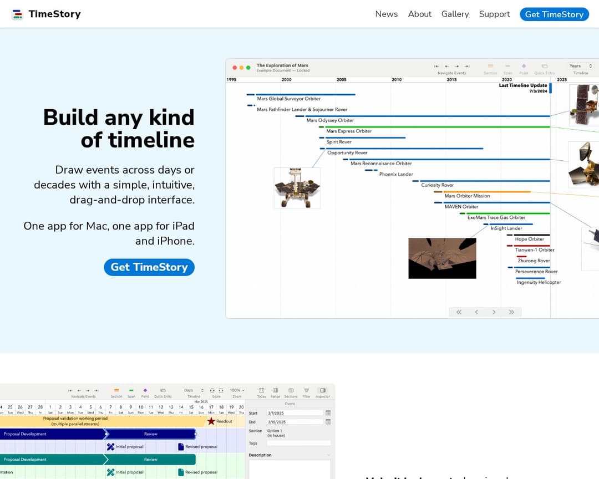Viewport: 599px width, 479px height.
Task: Open the Range toolbar tool
Action: click(x=276, y=391)
